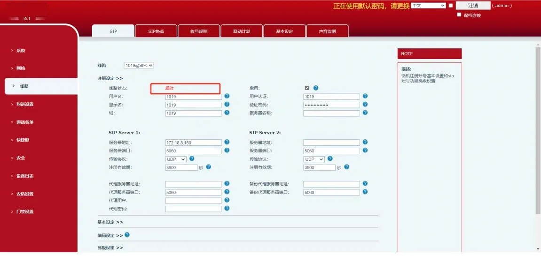Click help icon next to 用户名 field

pyautogui.click(x=227, y=96)
